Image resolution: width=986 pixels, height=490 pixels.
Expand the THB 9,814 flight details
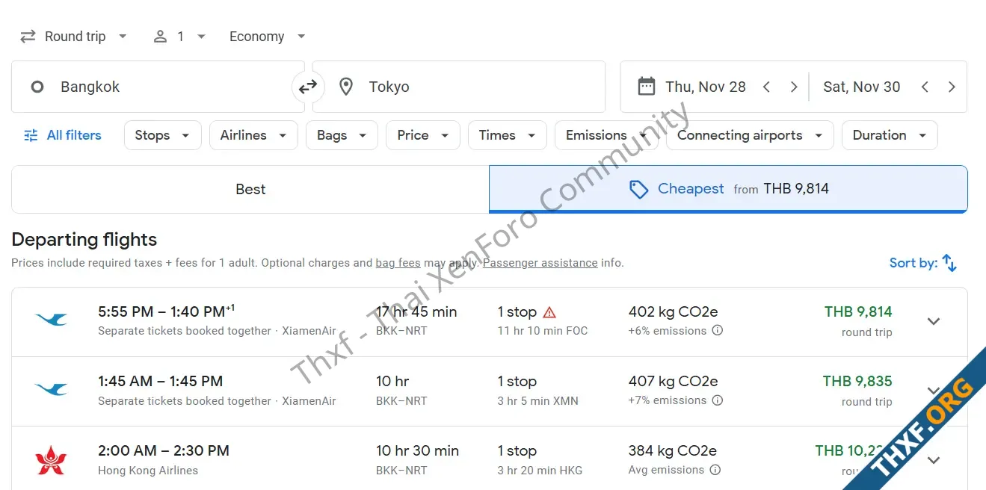click(934, 321)
